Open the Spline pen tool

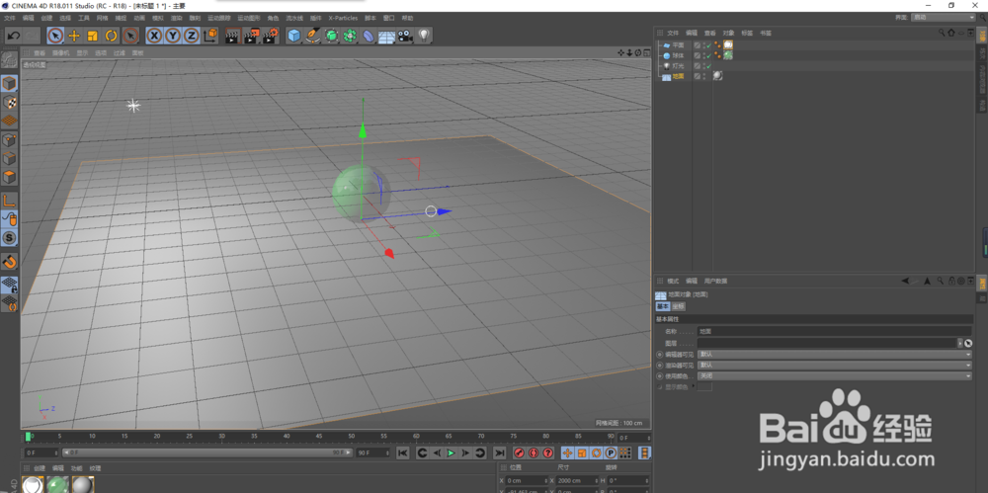click(312, 36)
